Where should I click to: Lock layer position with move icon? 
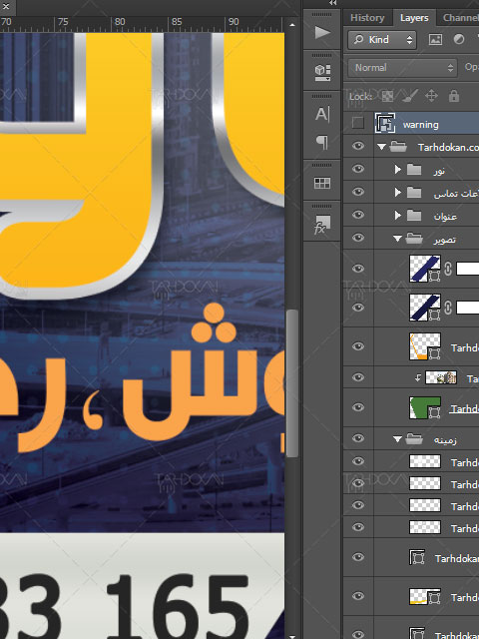point(431,96)
